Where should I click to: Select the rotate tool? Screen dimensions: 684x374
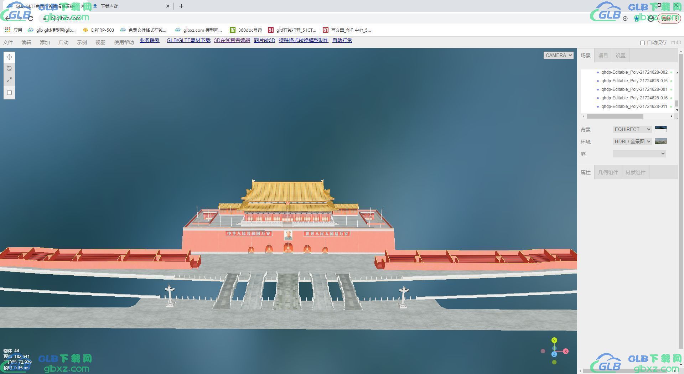tap(9, 68)
